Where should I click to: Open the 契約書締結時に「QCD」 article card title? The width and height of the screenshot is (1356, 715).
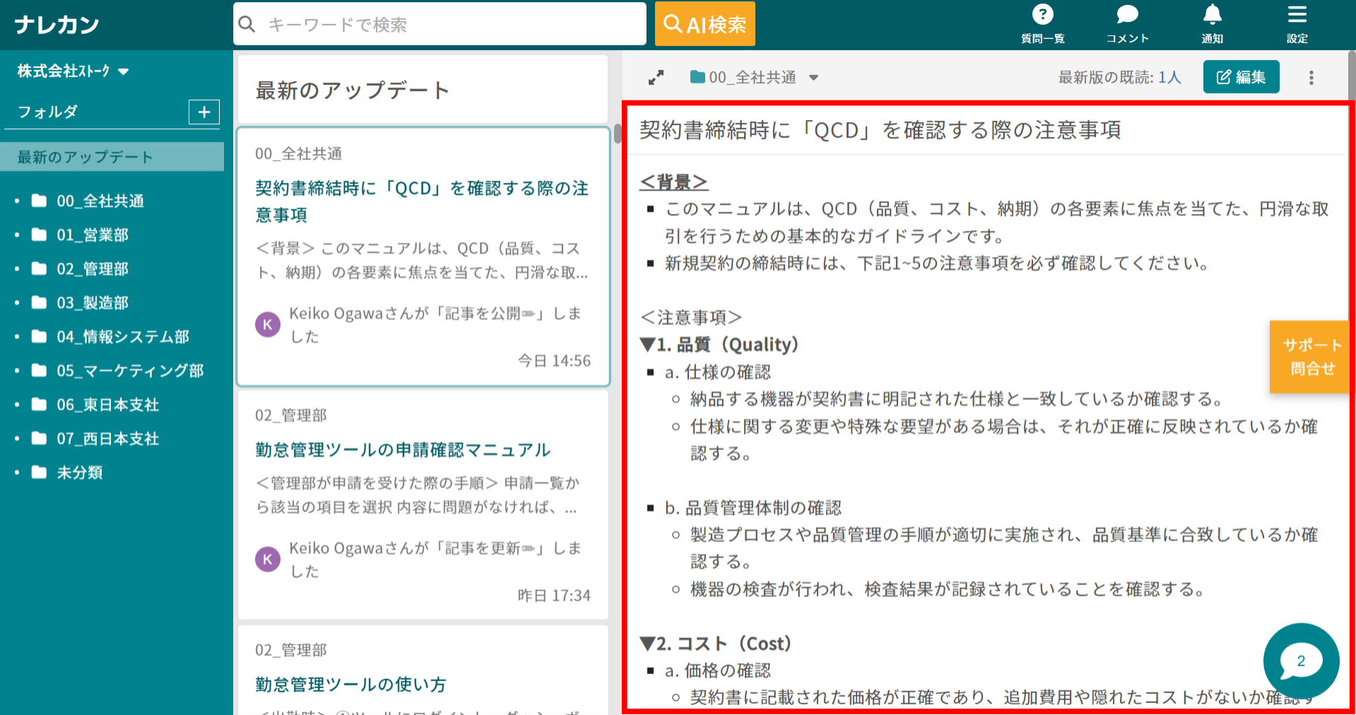(422, 201)
